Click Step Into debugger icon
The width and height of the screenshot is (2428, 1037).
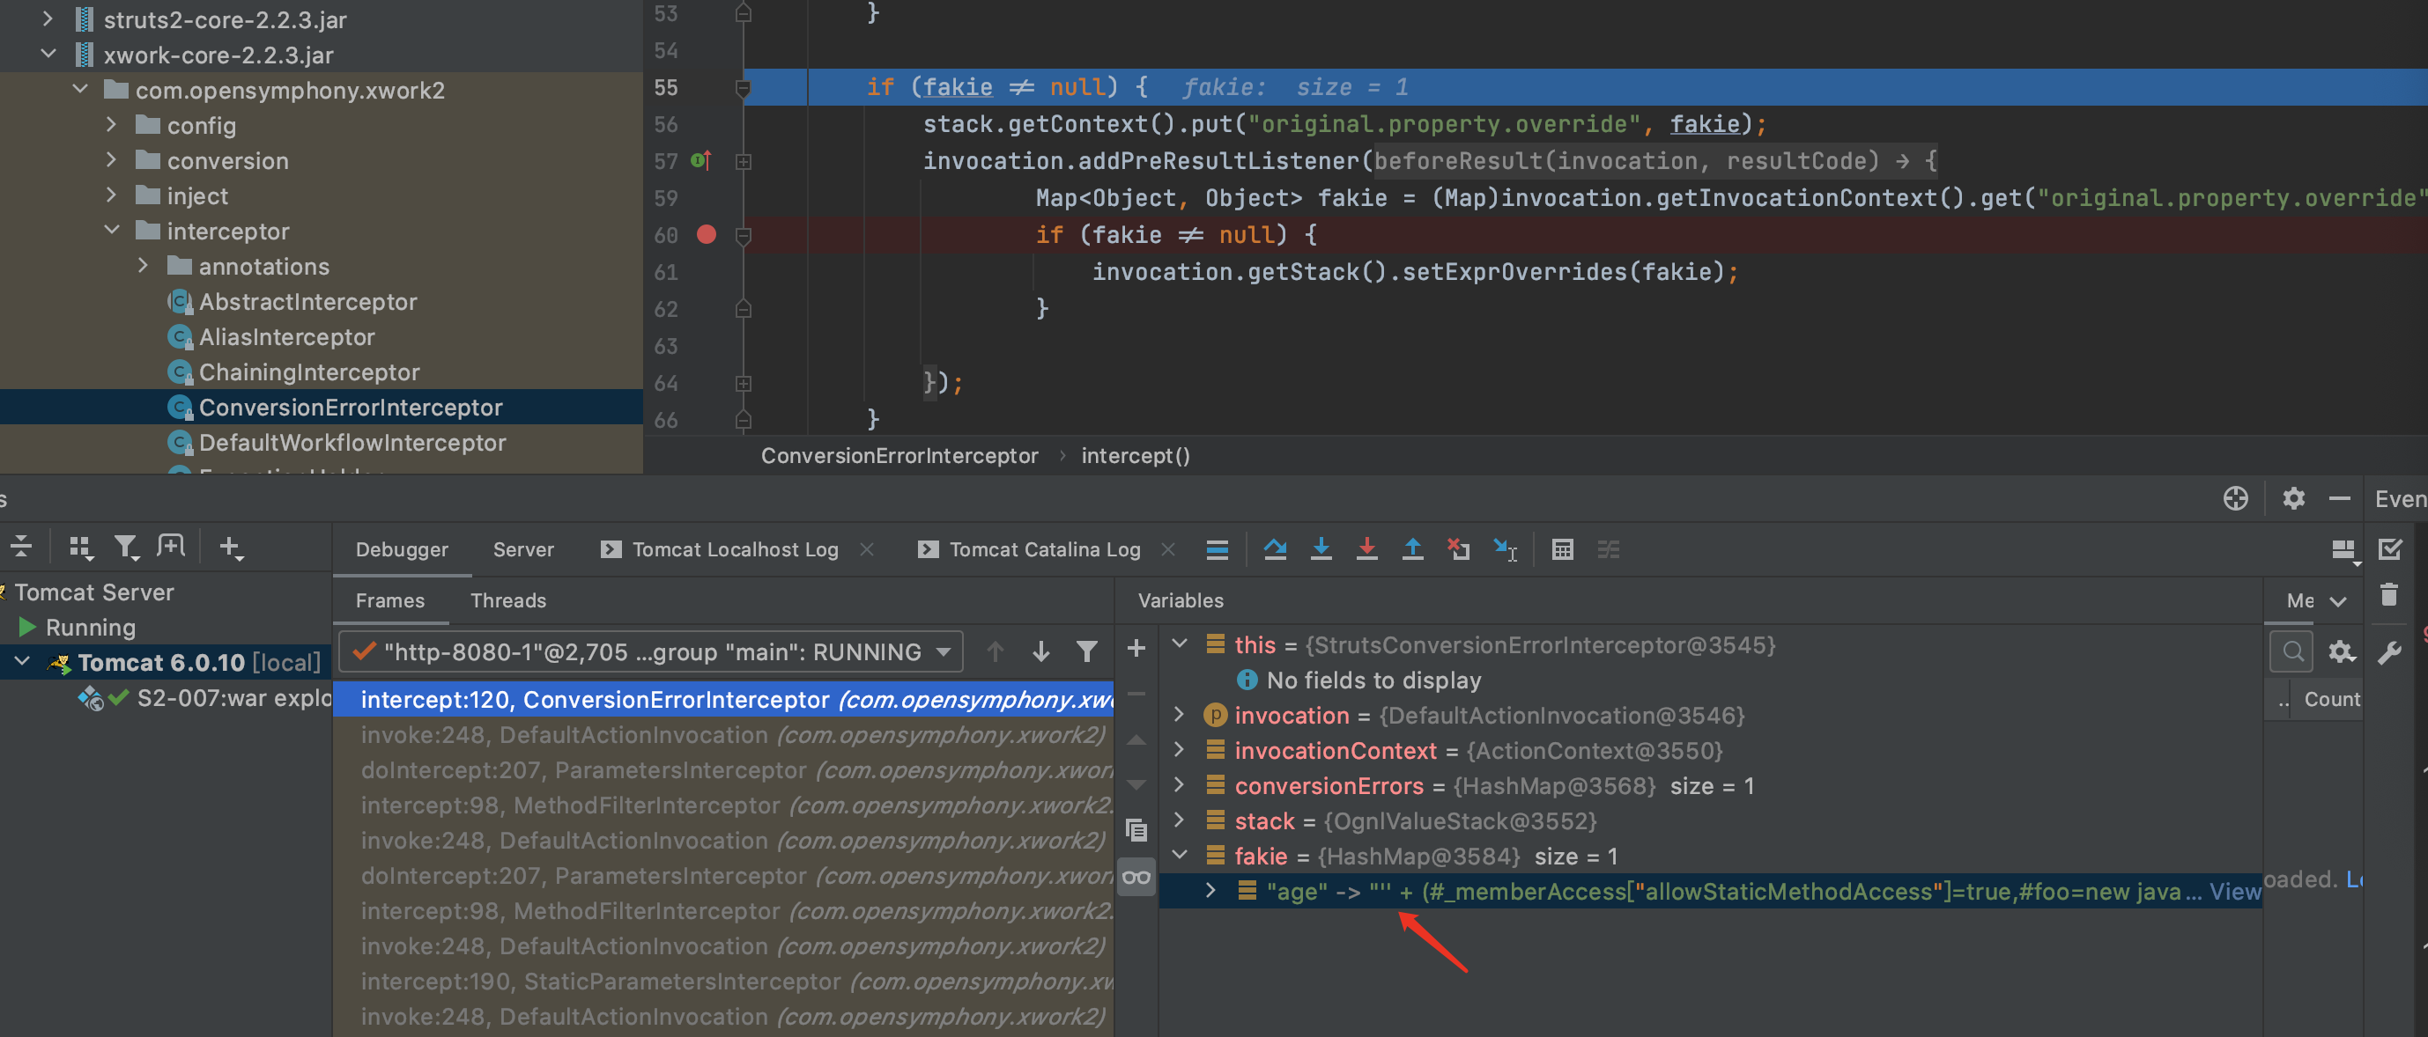[1321, 549]
